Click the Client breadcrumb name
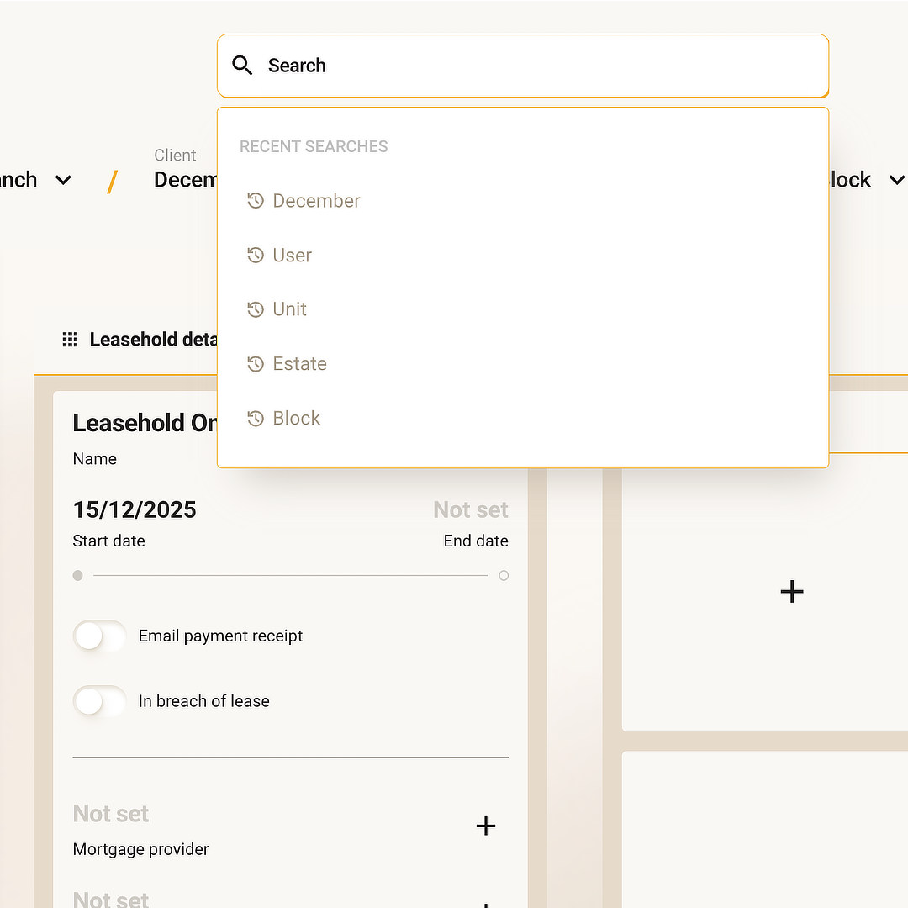Viewport: 908px width, 908px height. click(x=185, y=180)
